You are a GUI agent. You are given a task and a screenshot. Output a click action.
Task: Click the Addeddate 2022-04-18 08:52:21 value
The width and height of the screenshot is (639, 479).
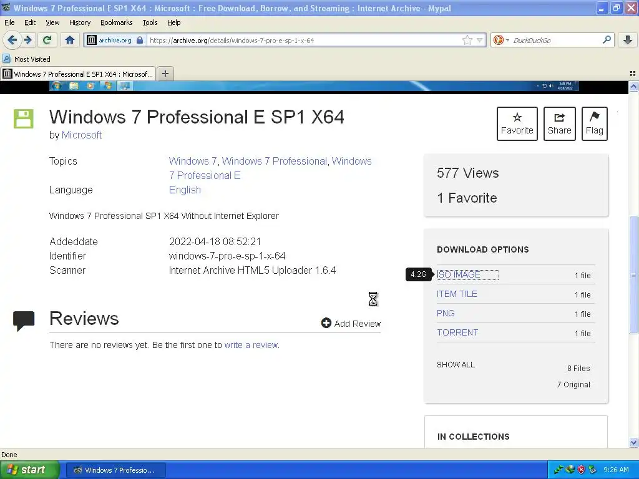click(x=215, y=241)
